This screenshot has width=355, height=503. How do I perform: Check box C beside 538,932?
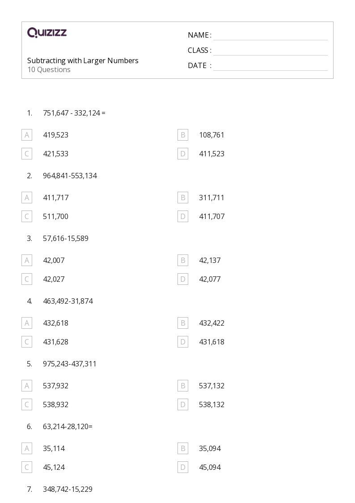click(27, 404)
